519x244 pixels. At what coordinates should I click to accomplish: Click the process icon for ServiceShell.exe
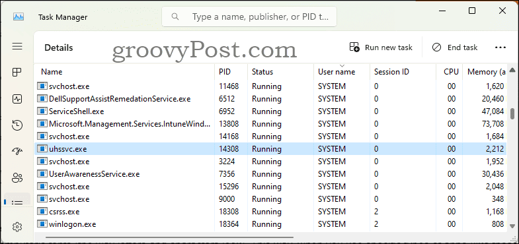(42, 111)
